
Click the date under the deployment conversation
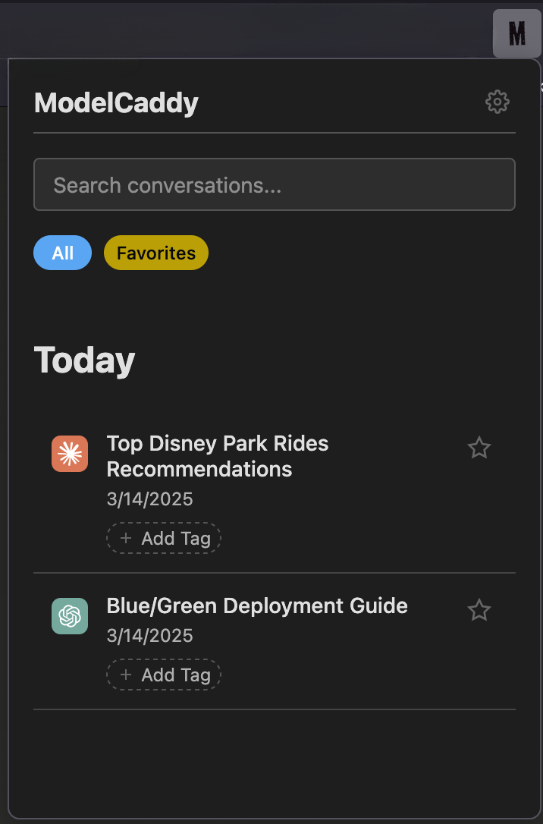click(x=149, y=636)
